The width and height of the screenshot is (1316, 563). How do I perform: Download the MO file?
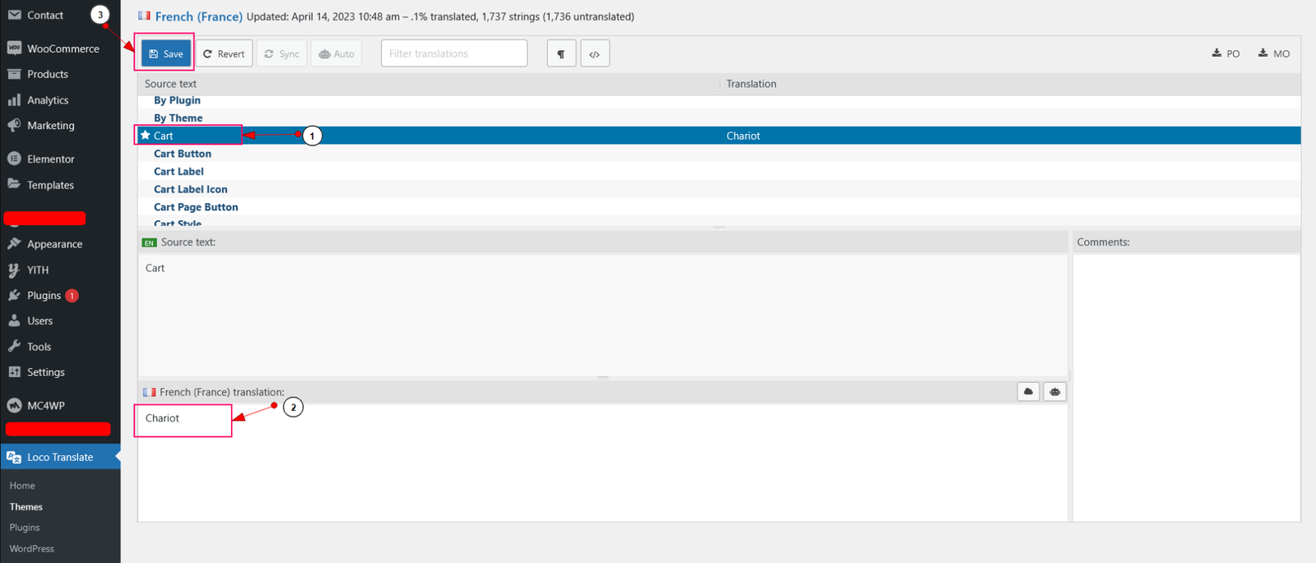click(1273, 53)
